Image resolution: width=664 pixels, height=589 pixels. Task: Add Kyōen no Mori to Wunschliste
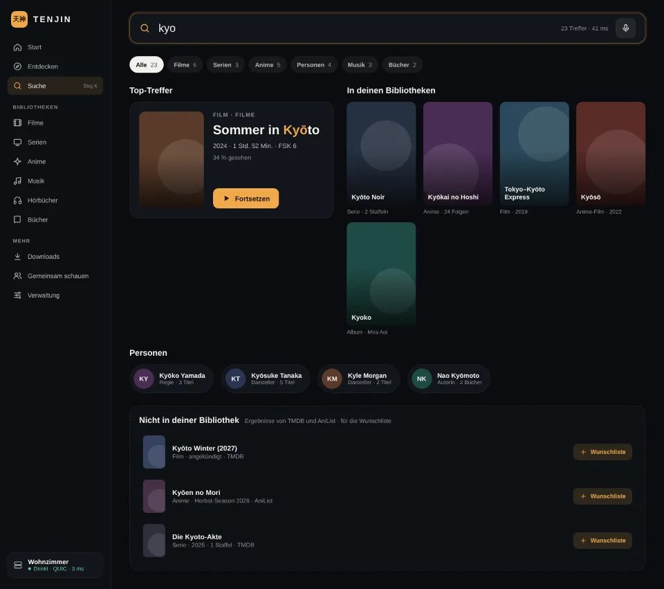point(602,496)
